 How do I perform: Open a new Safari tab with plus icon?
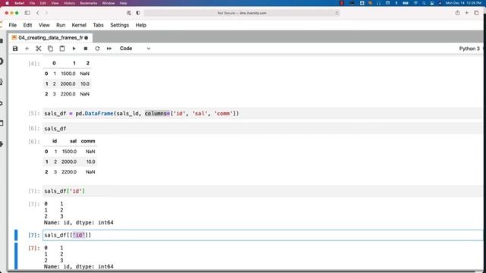[467, 13]
